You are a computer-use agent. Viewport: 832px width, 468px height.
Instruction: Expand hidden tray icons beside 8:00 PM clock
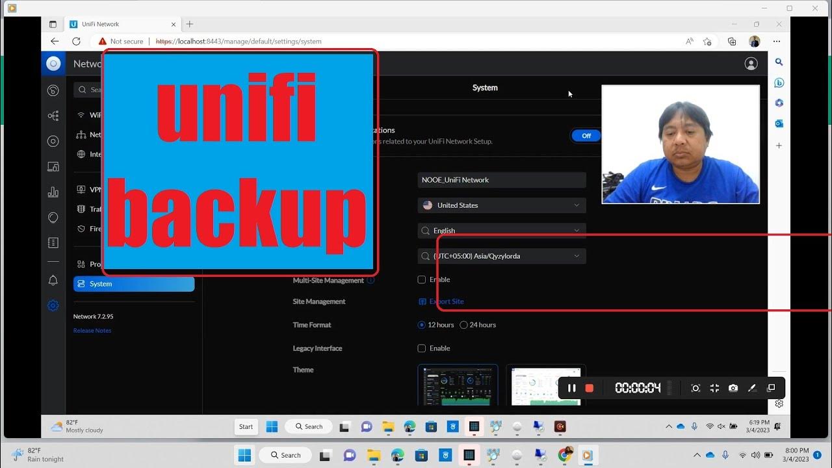[x=697, y=455]
